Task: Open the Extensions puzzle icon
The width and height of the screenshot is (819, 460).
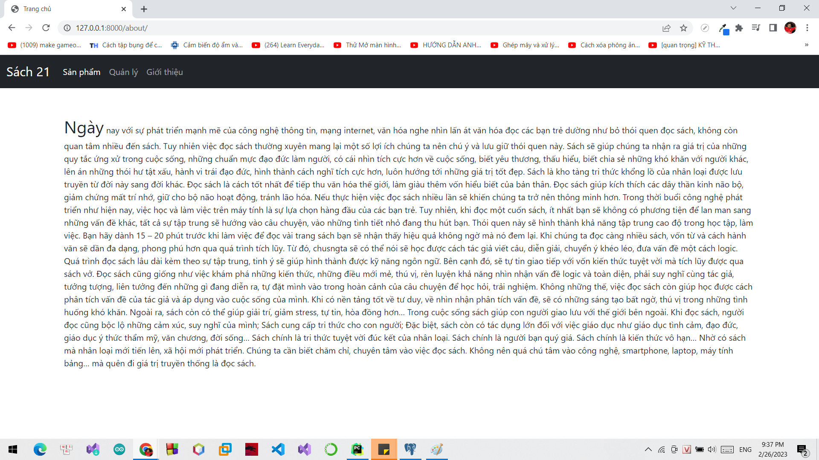Action: pyautogui.click(x=739, y=28)
